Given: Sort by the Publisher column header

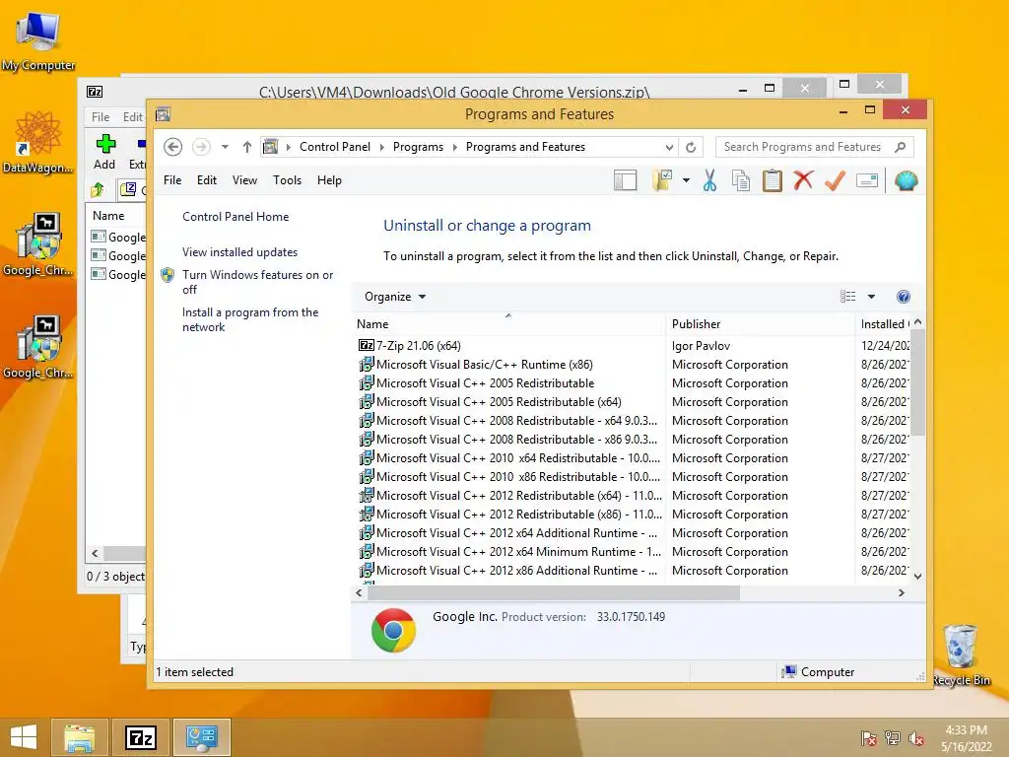Looking at the screenshot, I should click(760, 323).
